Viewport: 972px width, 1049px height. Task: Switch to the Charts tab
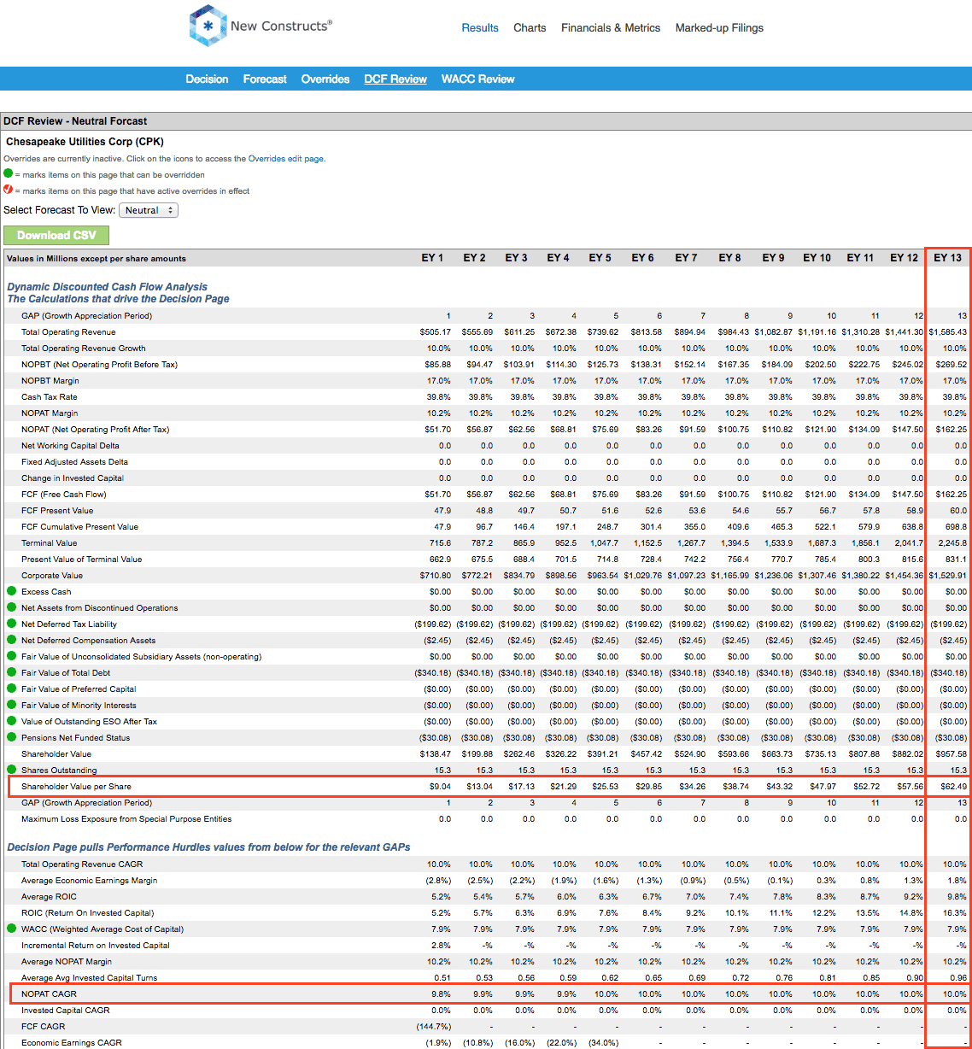pos(530,27)
